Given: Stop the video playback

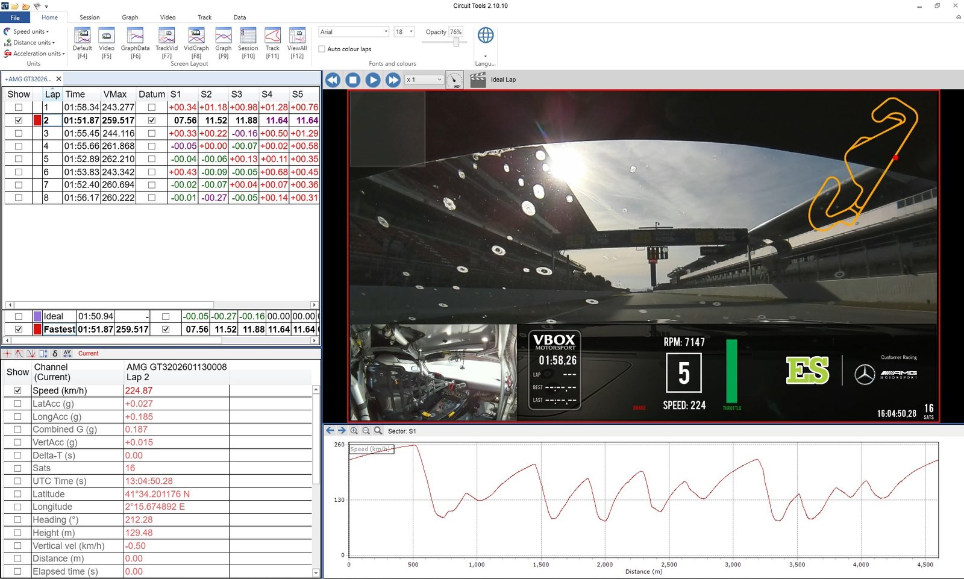Looking at the screenshot, I should pyautogui.click(x=353, y=80).
